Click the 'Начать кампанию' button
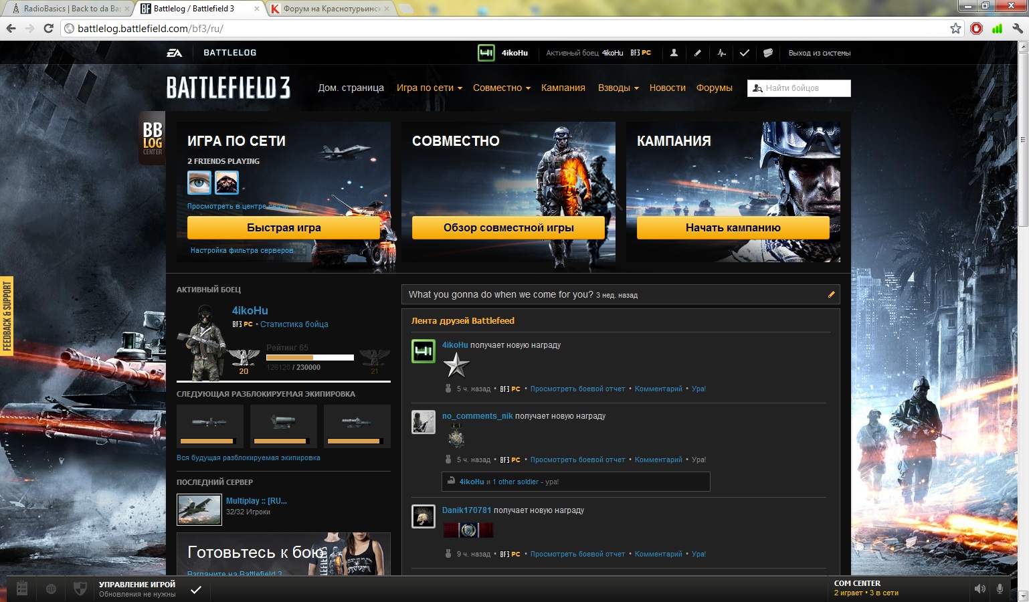1029x602 pixels. point(733,227)
